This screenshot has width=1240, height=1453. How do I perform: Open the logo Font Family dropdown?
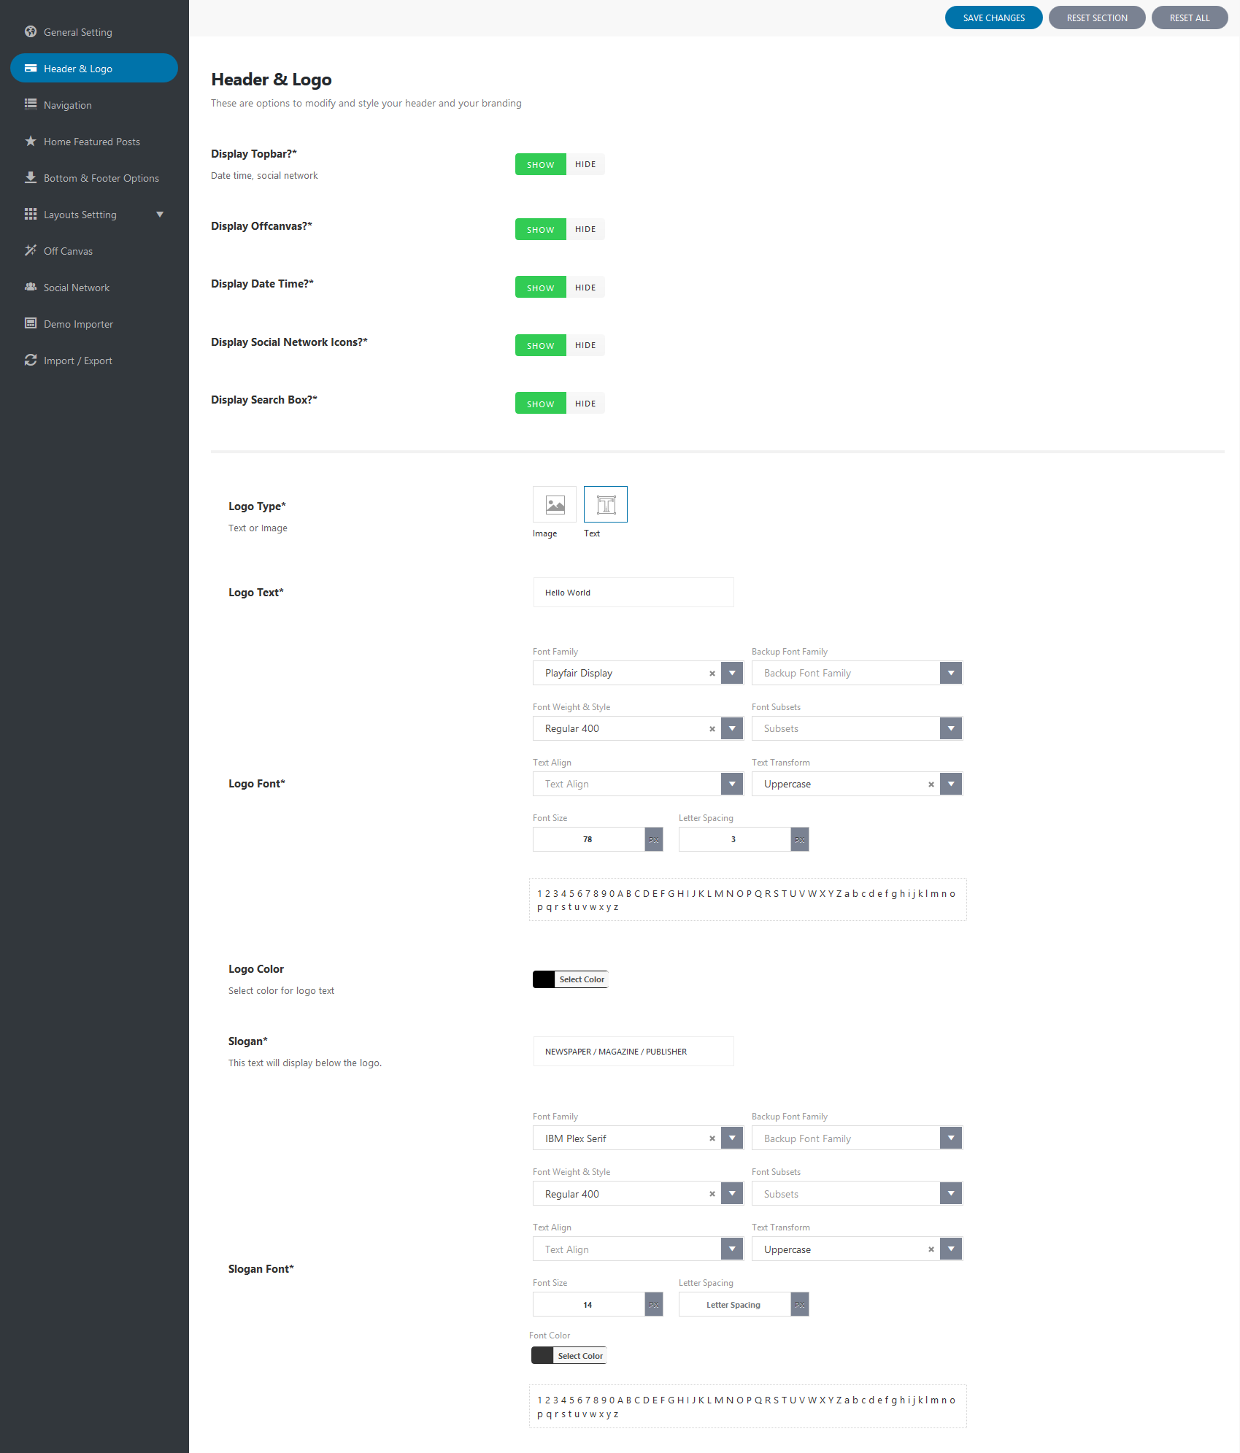731,673
